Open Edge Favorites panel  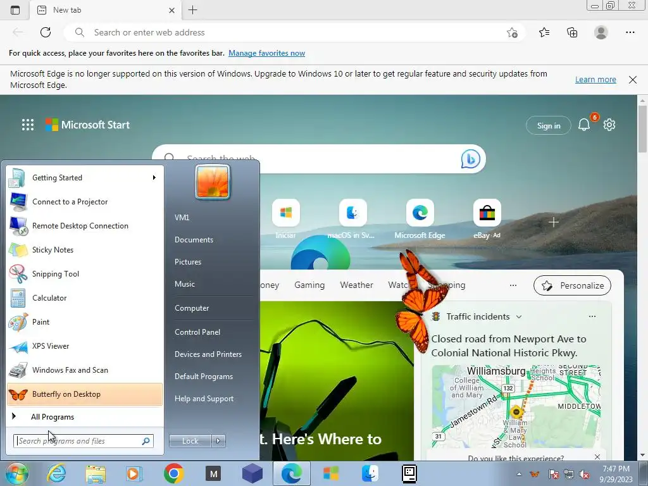[544, 32]
